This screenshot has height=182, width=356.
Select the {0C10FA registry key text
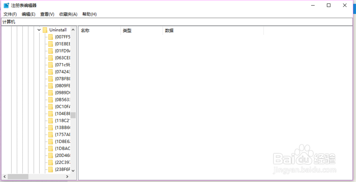point(63,107)
